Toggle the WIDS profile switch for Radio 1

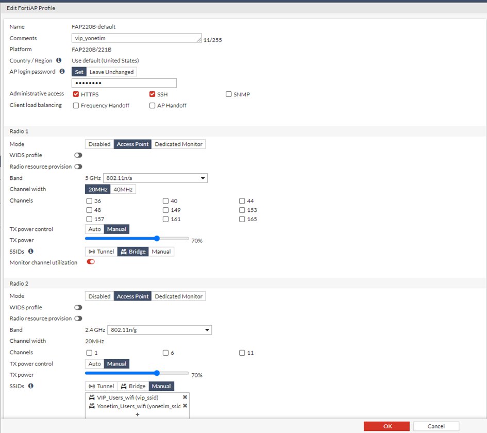[78, 155]
